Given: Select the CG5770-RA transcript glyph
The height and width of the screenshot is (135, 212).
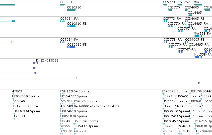Looking at the screenshot, I should tap(170, 26).
